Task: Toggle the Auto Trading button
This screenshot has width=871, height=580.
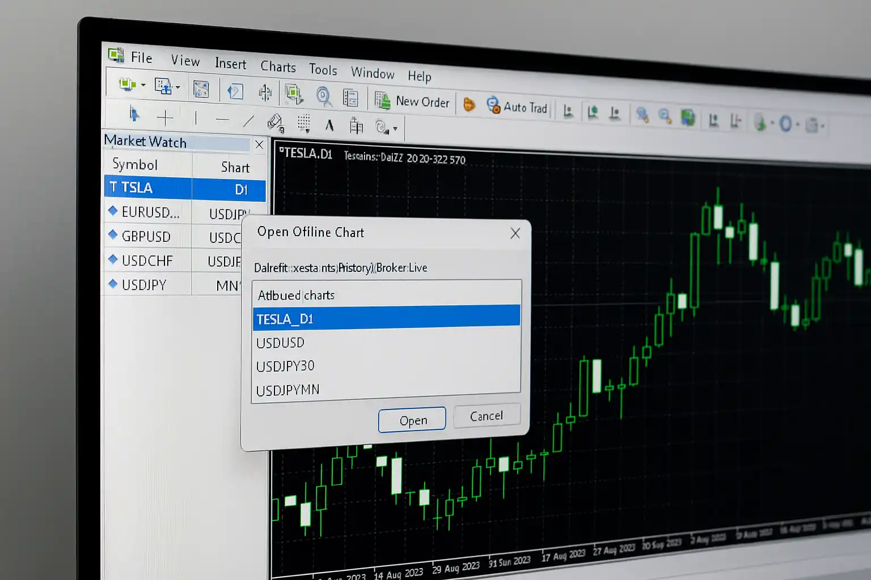Action: 517,106
